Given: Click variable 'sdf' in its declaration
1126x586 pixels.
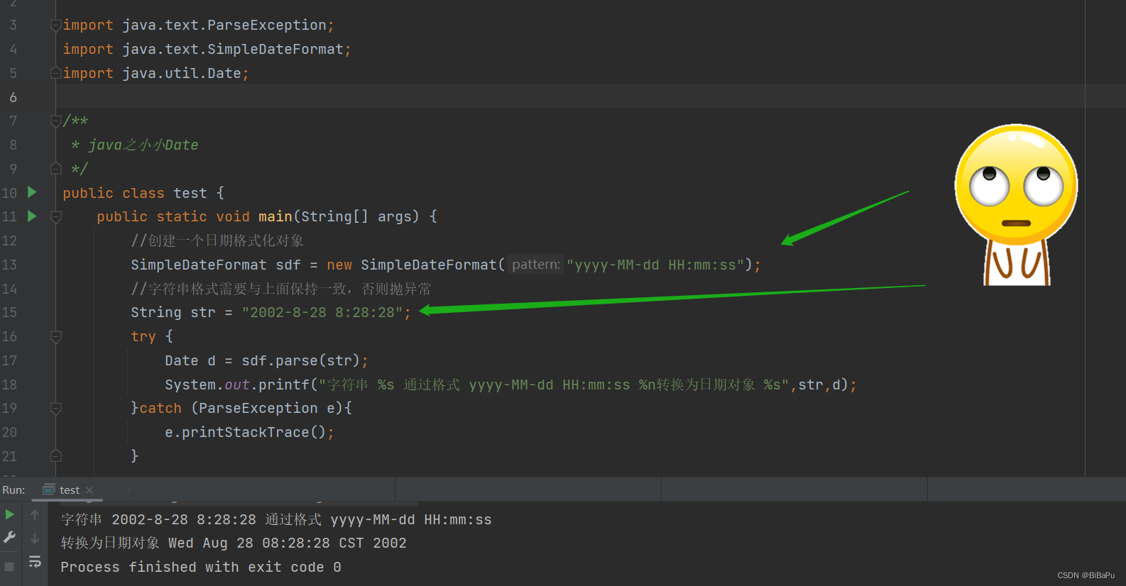Looking at the screenshot, I should pyautogui.click(x=288, y=265).
